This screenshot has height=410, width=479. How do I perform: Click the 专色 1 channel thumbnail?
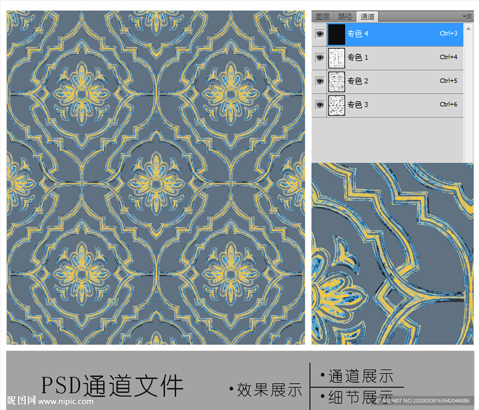[x=337, y=58]
